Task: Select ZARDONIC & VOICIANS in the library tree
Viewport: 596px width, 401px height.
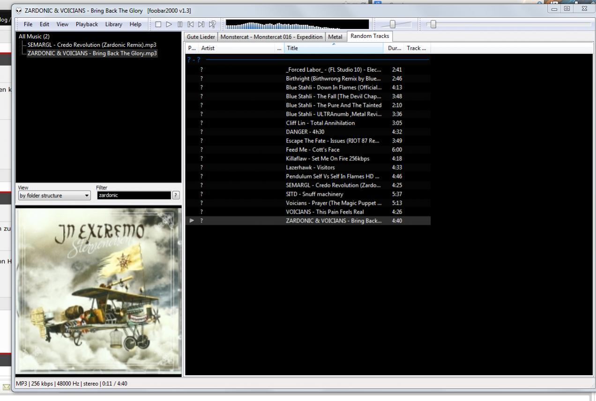Action: [x=92, y=53]
